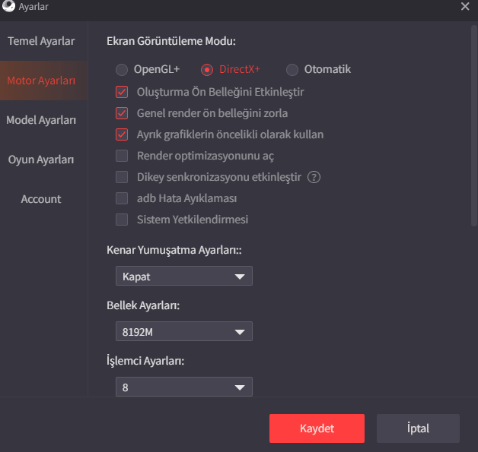This screenshot has height=452, width=478.
Task: Disable Ayrık grafiklerin öncelikli olarak kullan
Action: (x=122, y=134)
